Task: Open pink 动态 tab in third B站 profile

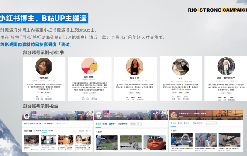Action: pos(180,123)
